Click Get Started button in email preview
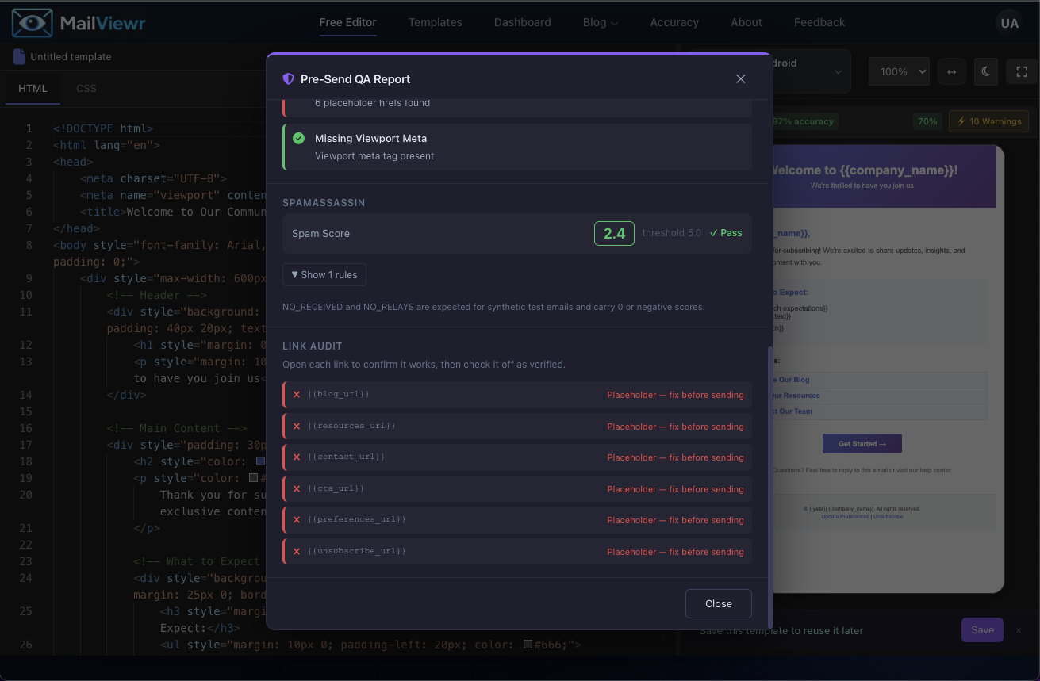This screenshot has height=681, width=1040. pos(862,444)
